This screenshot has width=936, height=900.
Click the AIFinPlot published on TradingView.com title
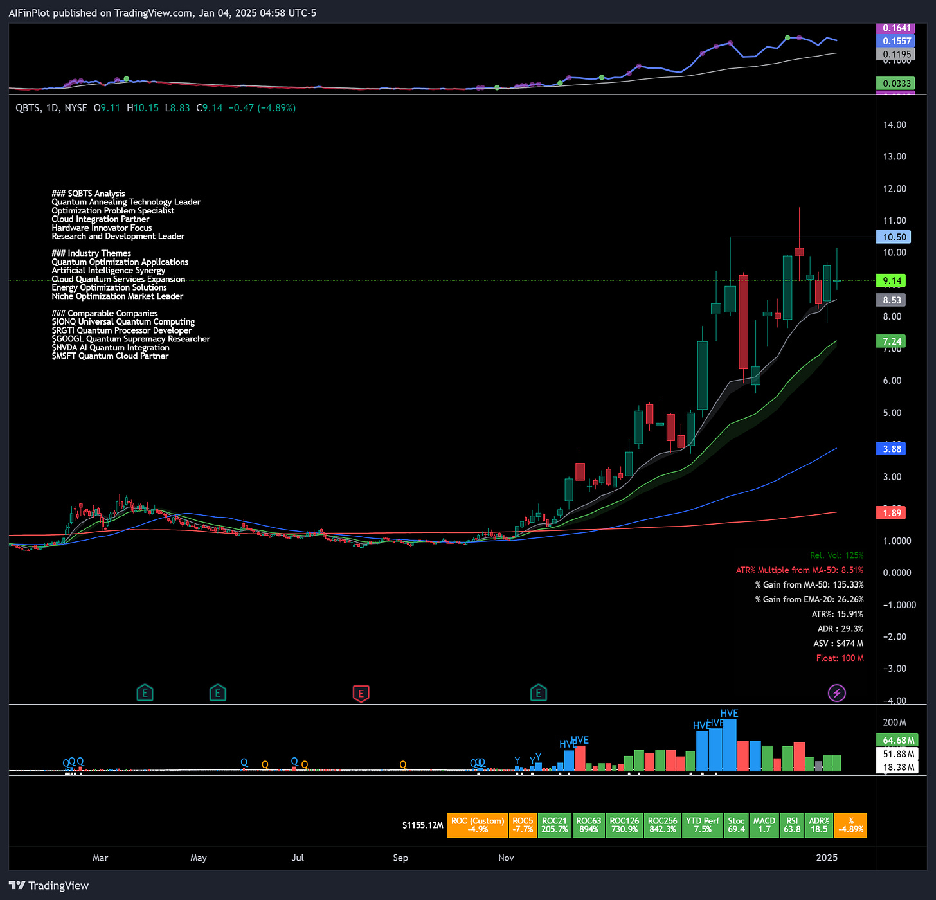click(163, 13)
